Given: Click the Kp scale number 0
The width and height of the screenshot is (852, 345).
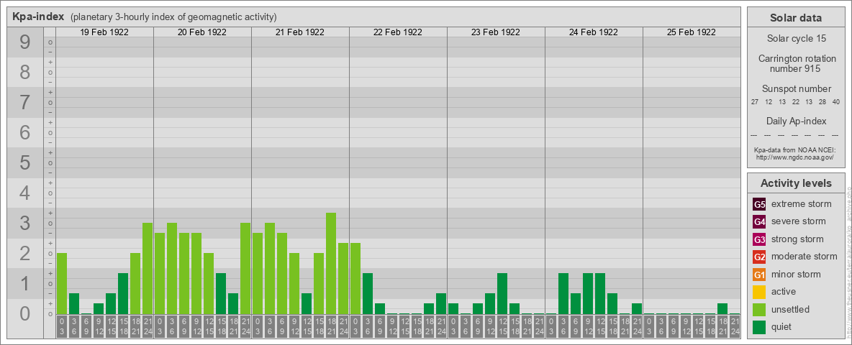Looking at the screenshot, I should [24, 313].
